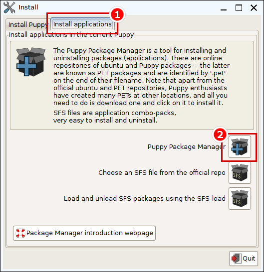
Task: Click the Install window title text
Action: 28,7
